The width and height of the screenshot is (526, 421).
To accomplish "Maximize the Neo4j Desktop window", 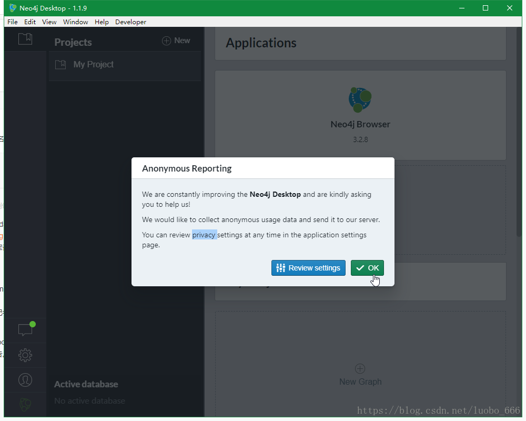I will pos(485,8).
